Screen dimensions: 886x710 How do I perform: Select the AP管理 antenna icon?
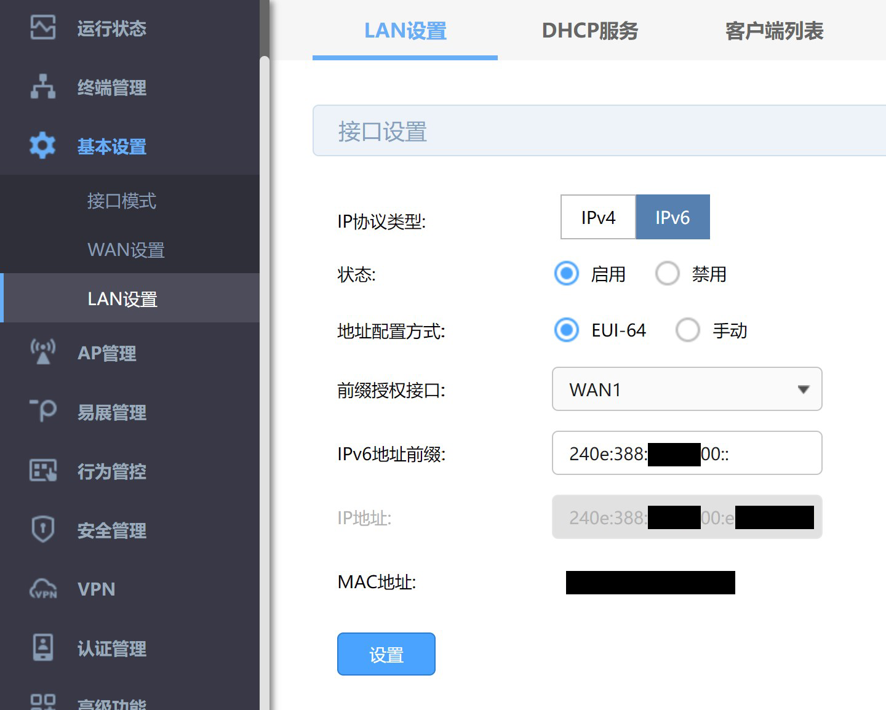tap(43, 352)
